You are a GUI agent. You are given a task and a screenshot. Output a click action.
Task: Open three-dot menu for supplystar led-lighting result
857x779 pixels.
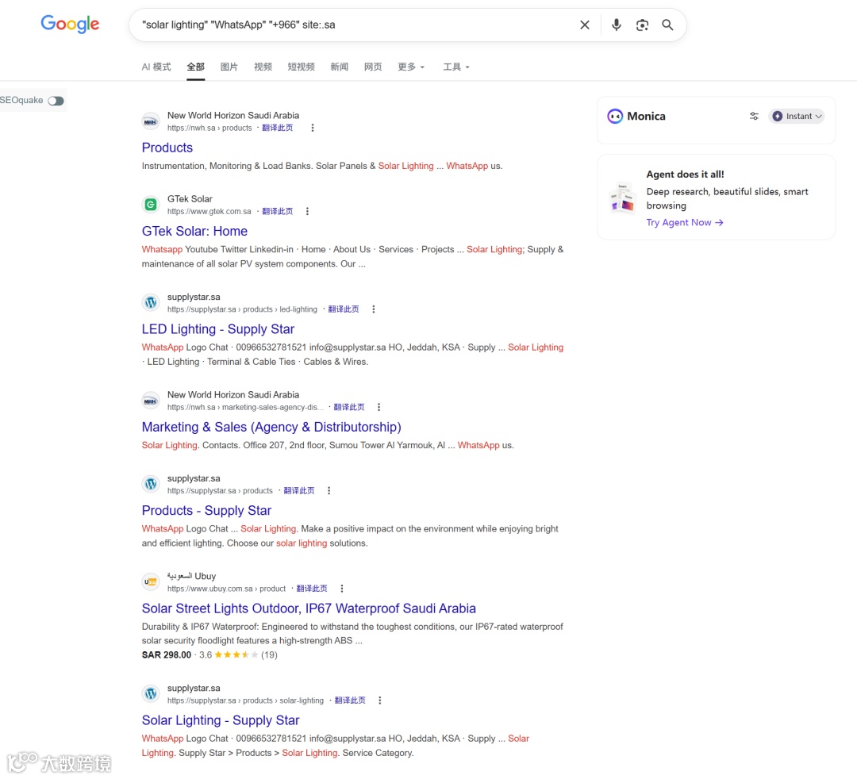(373, 309)
